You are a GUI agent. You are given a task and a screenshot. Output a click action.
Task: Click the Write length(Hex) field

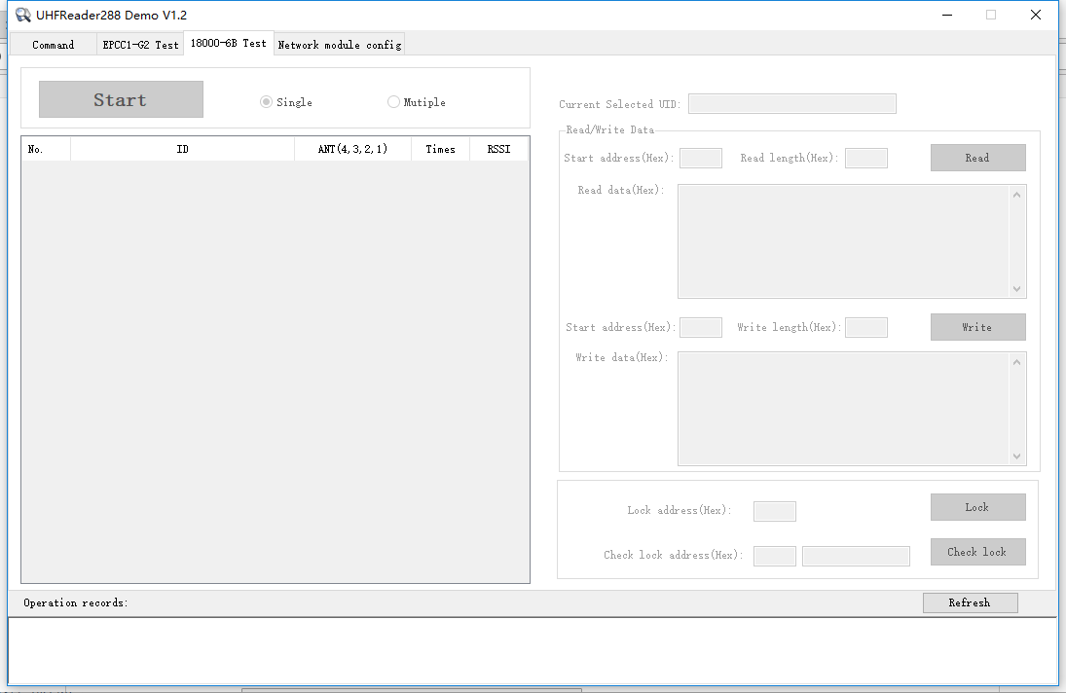click(x=866, y=327)
